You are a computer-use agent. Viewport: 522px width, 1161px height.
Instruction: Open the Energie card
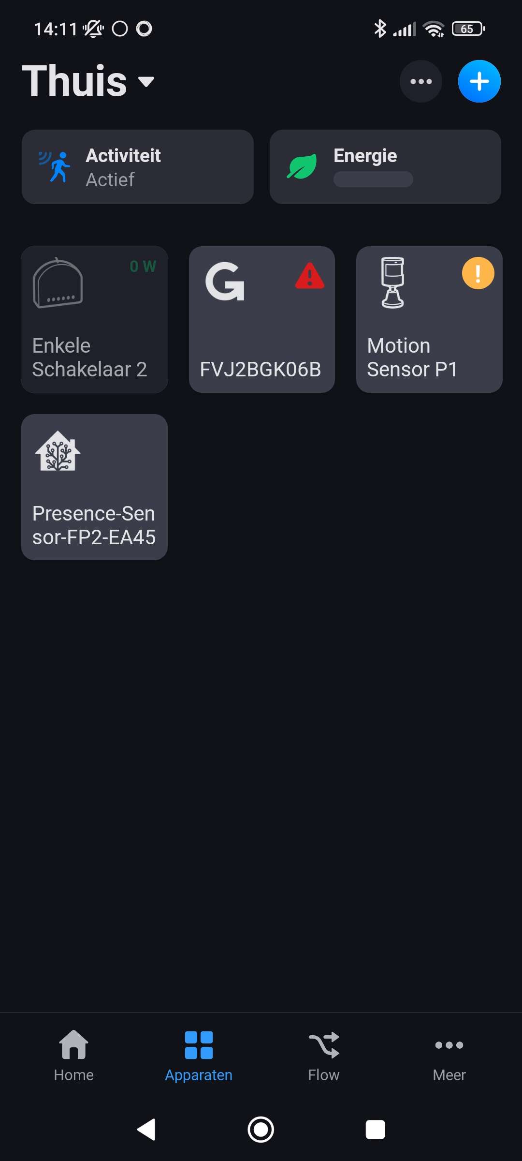coord(385,167)
